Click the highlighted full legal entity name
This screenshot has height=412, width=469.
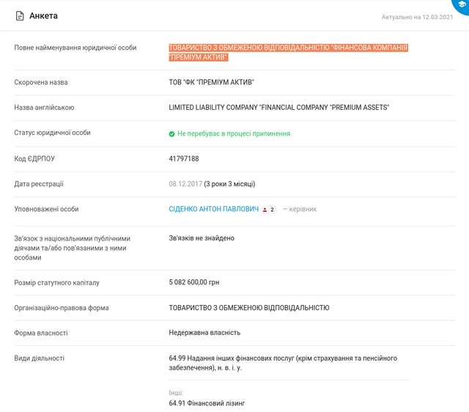tap(288, 52)
